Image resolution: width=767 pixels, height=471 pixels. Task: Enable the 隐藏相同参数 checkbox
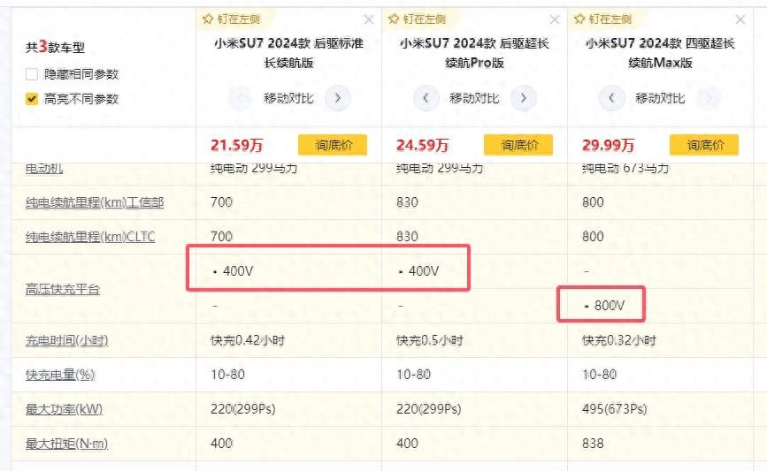coord(32,74)
